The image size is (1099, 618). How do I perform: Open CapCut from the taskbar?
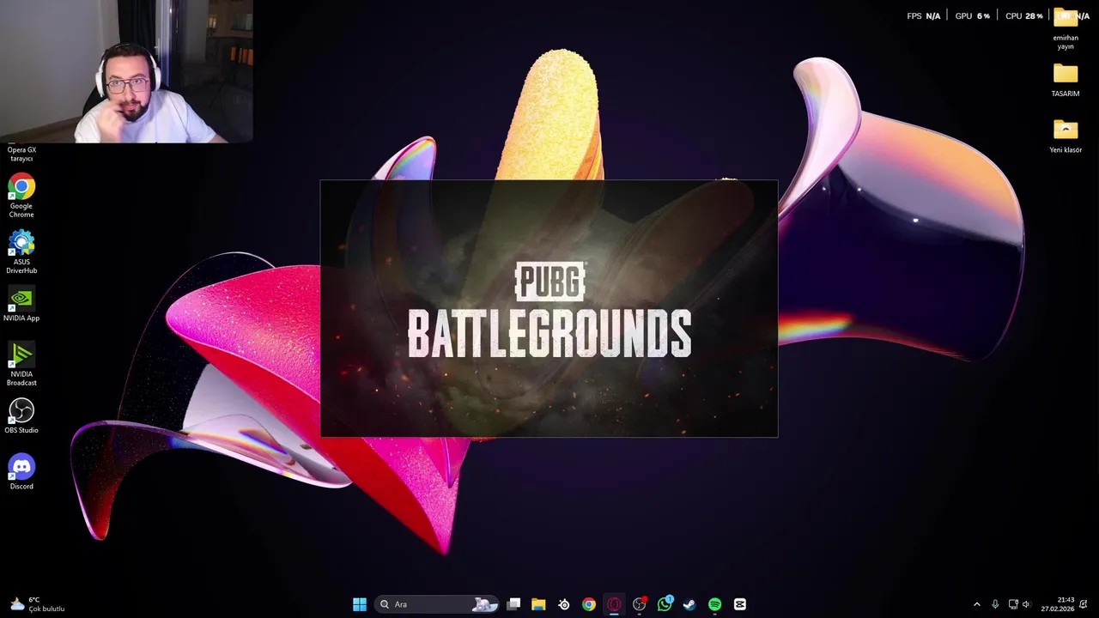click(x=740, y=604)
